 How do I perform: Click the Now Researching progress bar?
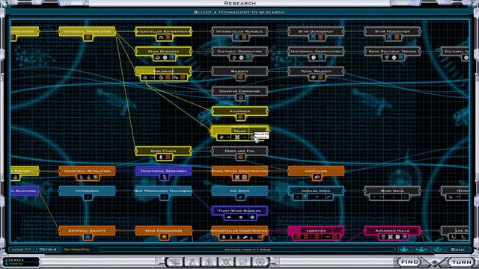pos(248,250)
